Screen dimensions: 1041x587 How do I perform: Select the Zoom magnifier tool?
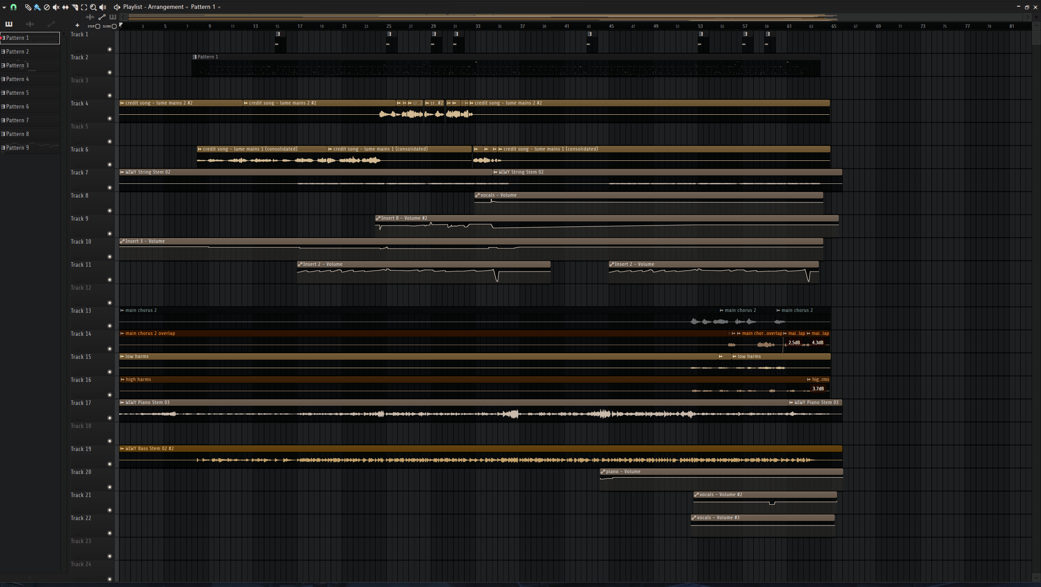pyautogui.click(x=93, y=7)
